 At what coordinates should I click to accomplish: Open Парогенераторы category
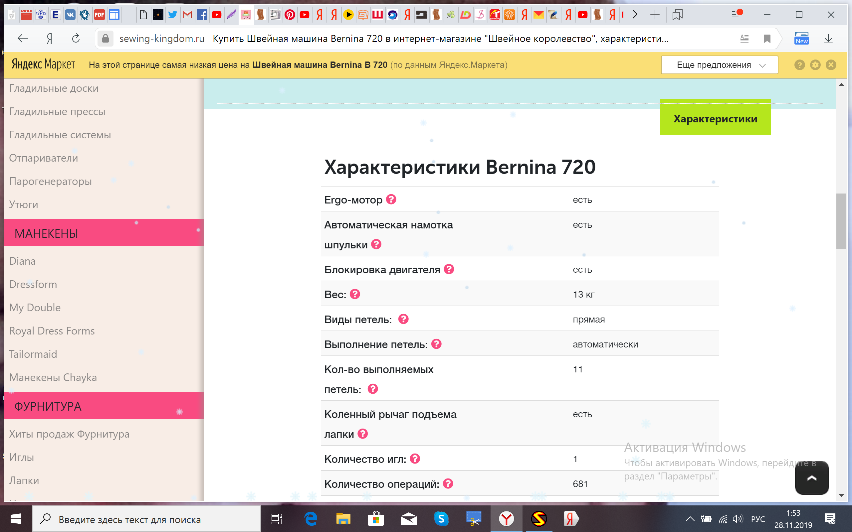(x=51, y=181)
